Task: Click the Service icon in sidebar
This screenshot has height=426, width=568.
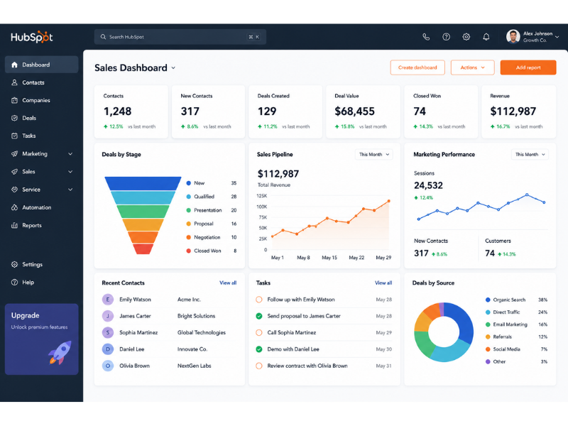Action: [x=14, y=190]
